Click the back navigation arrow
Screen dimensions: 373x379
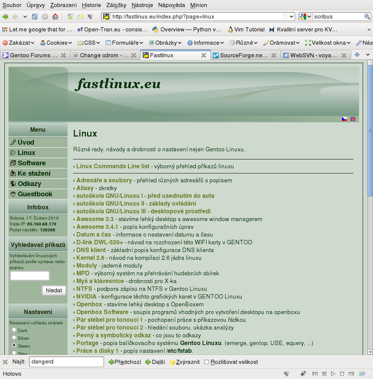pyautogui.click(x=6, y=17)
